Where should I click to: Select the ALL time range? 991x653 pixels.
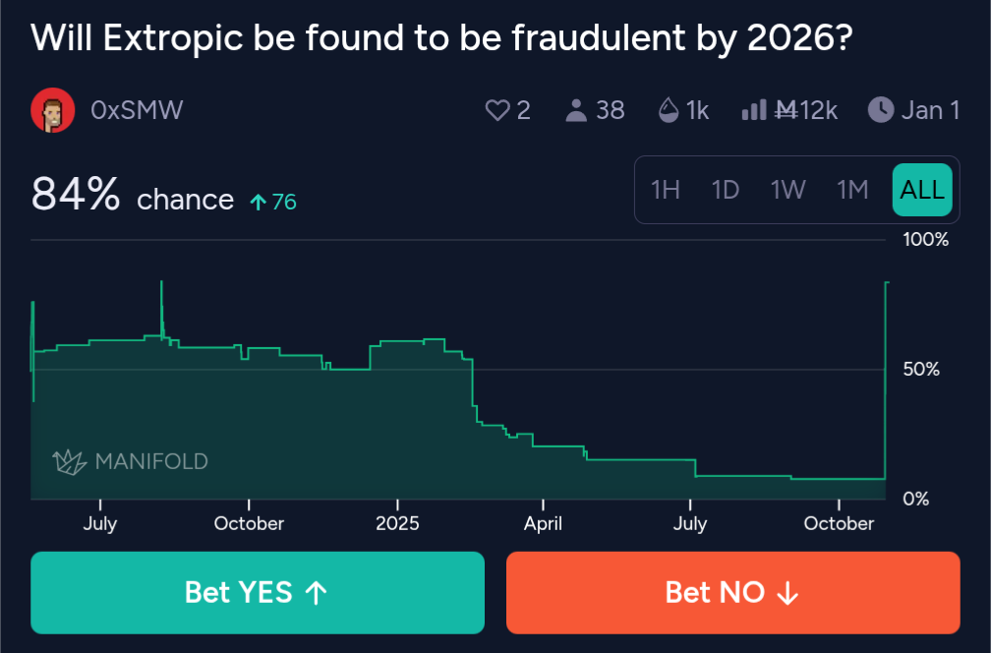click(922, 190)
